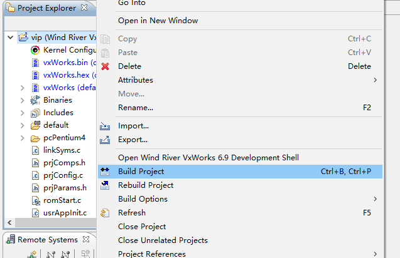
Task: Select the Kernel Configuration tree item
Action: [70, 50]
